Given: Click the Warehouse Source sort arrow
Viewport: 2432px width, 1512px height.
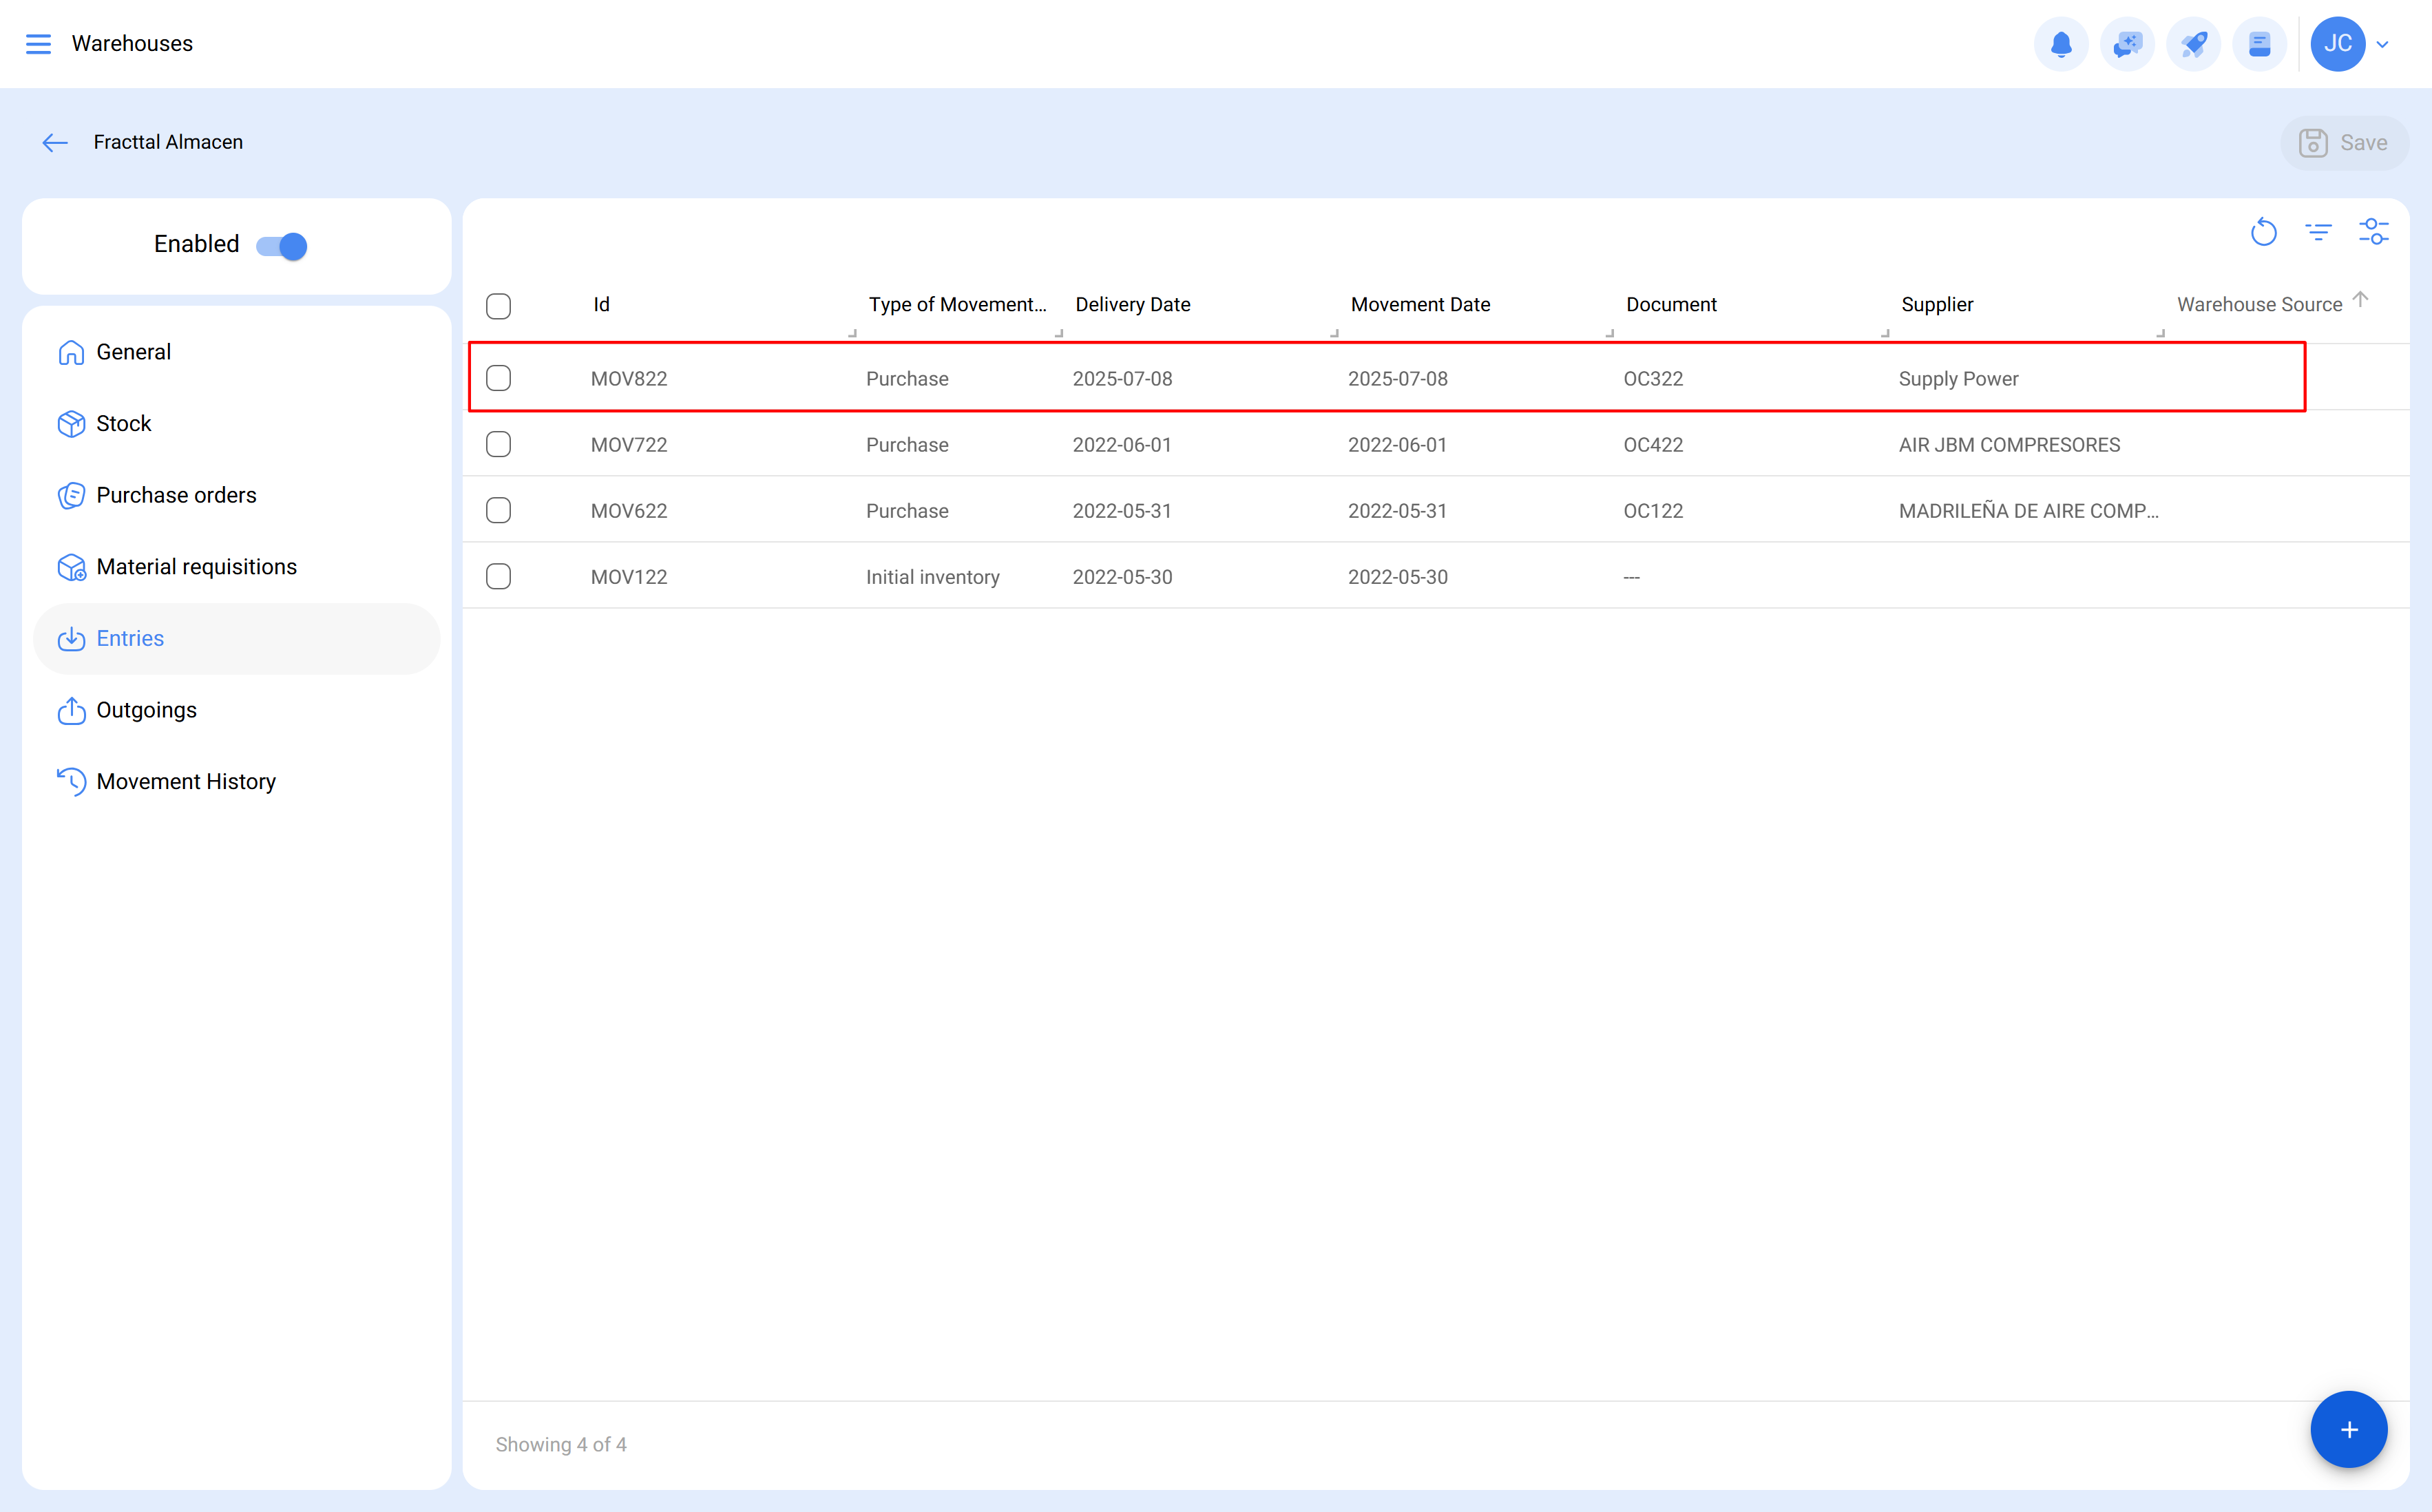Looking at the screenshot, I should [2360, 299].
